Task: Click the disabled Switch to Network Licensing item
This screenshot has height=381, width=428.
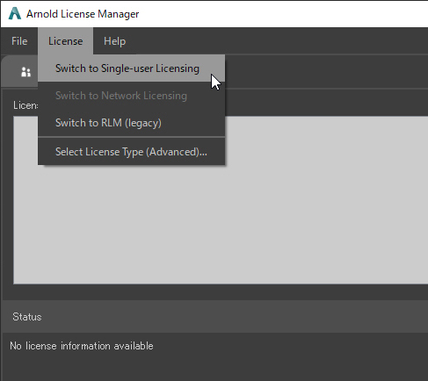Action: click(x=131, y=96)
